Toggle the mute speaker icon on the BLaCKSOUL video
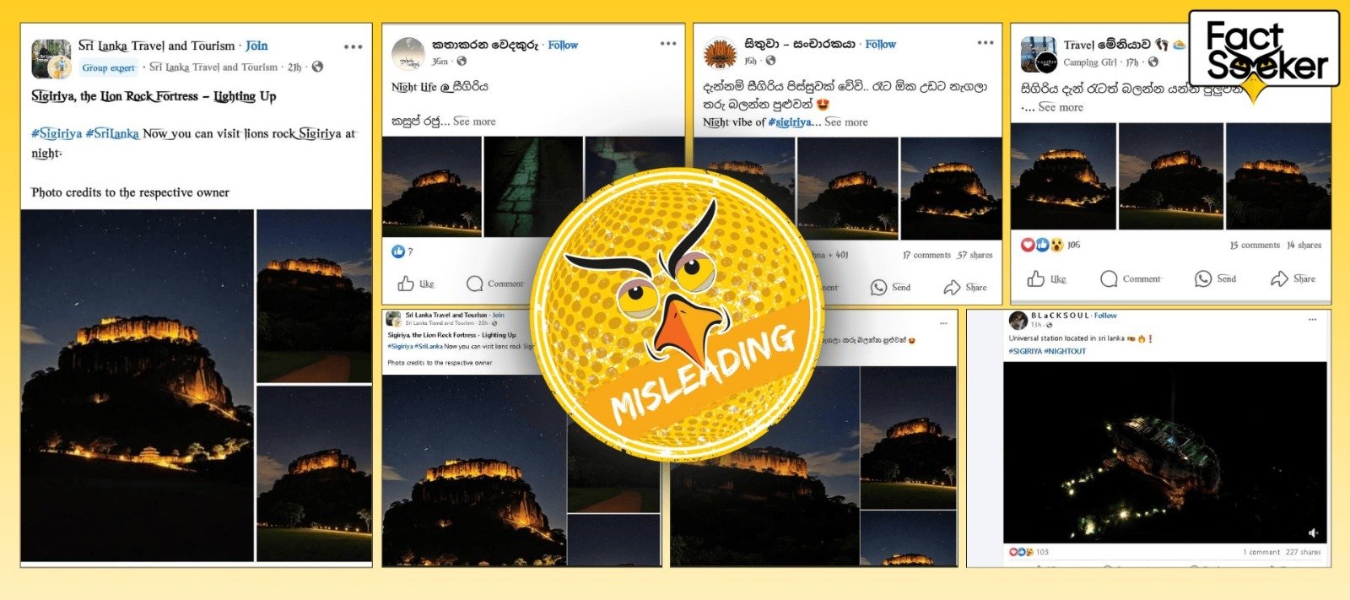1350x600 pixels. click(1313, 532)
